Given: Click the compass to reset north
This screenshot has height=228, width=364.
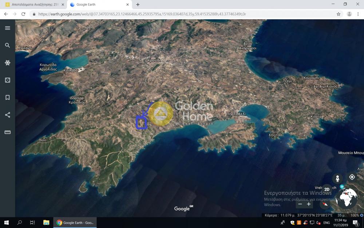Looking at the screenshot, I should (325, 204).
